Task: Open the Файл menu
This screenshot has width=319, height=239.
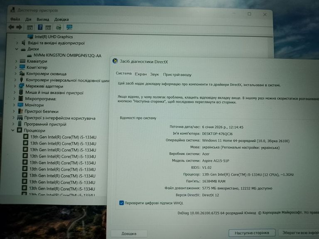Action: coord(15,19)
